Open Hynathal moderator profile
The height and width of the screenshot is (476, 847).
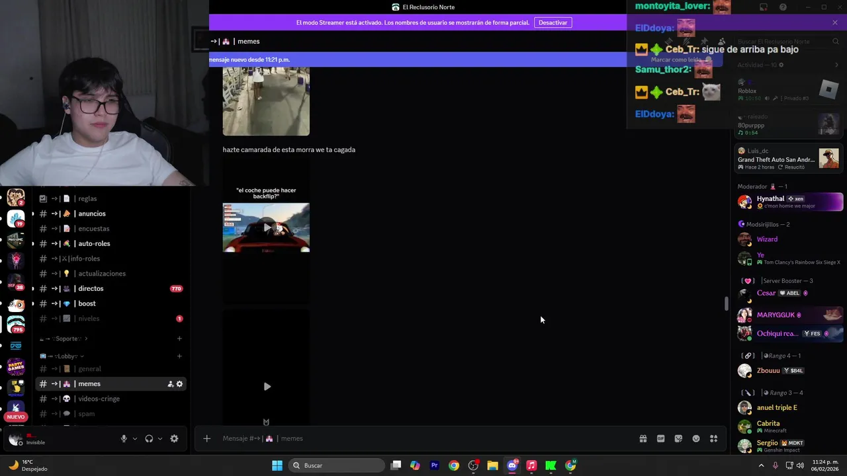click(790, 202)
